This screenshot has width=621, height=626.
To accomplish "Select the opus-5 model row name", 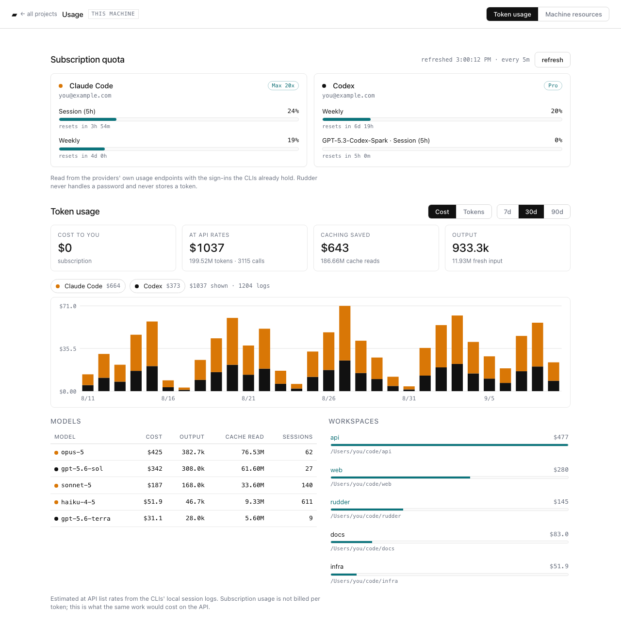I will coord(72,452).
